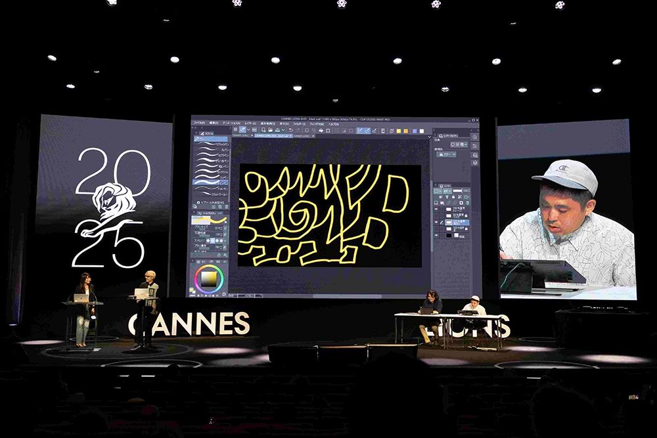Open the expression color (カラー) dropdown
Screen dimensions: 657x438
[x=446, y=154]
